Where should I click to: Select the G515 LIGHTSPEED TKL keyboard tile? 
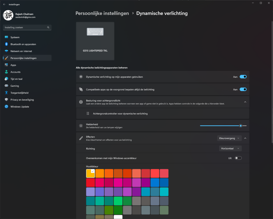click(95, 41)
